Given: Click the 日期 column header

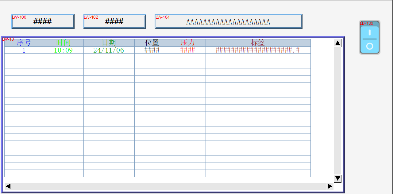Looking at the screenshot, I should pos(109,43).
